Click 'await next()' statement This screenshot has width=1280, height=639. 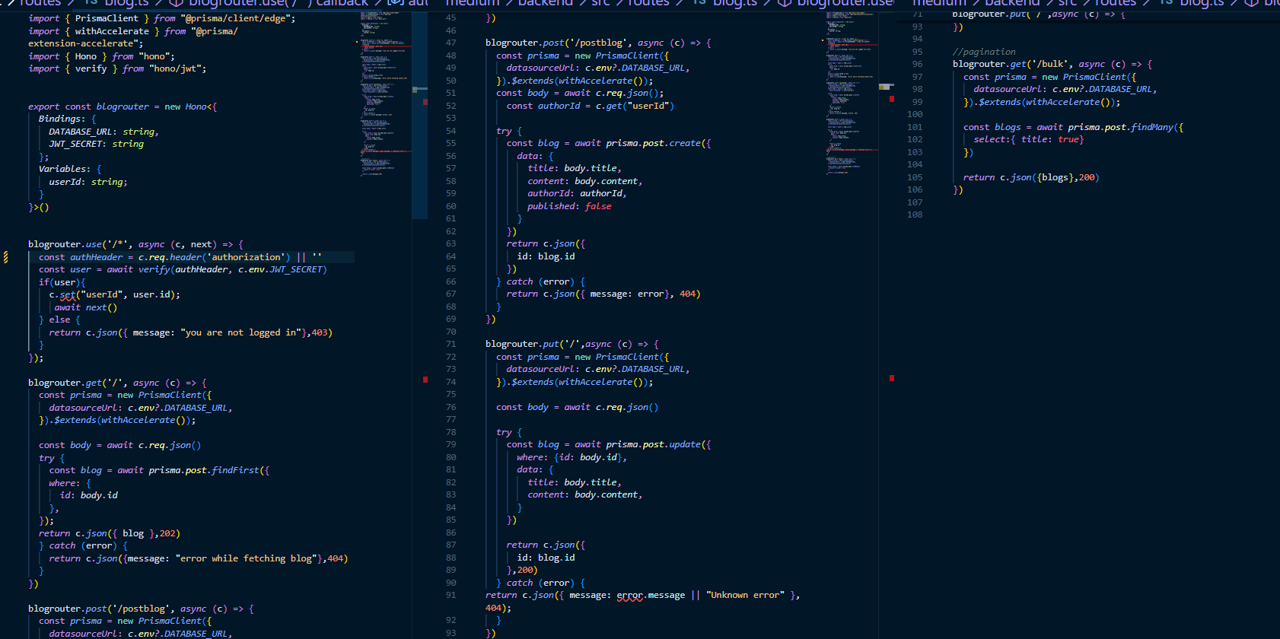click(86, 307)
